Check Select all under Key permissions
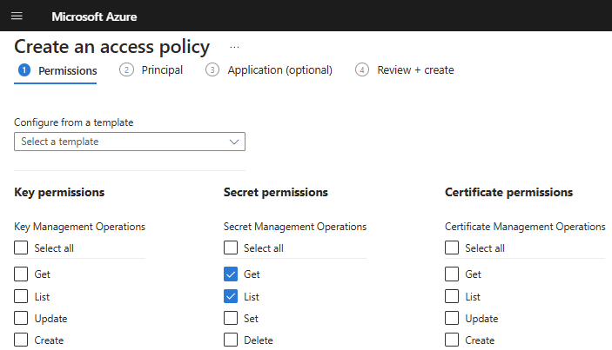612x350 pixels. click(22, 248)
